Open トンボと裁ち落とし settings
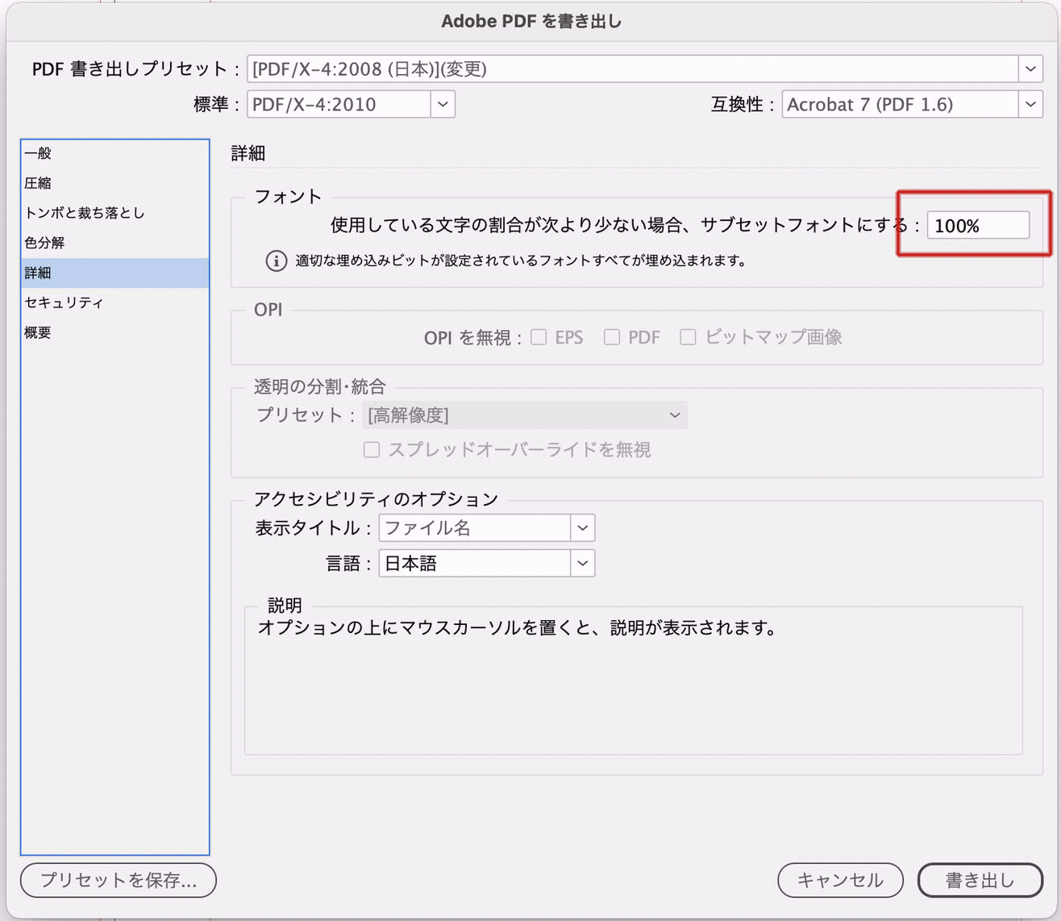This screenshot has width=1061, height=921. click(85, 213)
